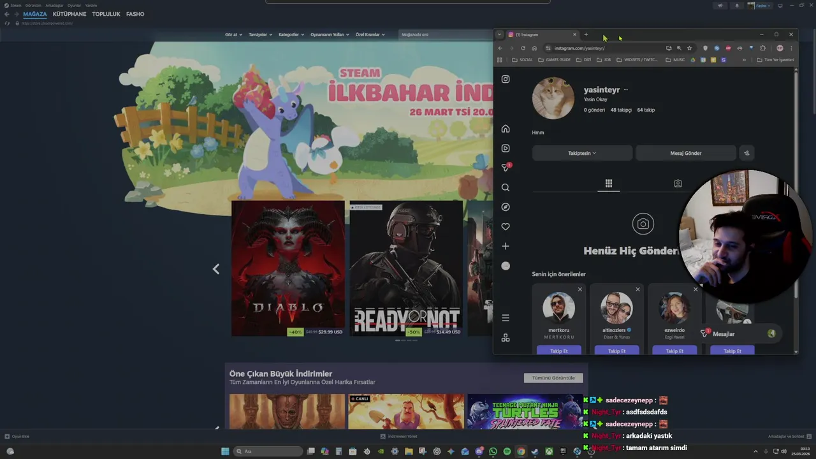Image resolution: width=816 pixels, height=459 pixels.
Task: Open WhatsApp from the Windows taskbar
Action: pos(493,451)
